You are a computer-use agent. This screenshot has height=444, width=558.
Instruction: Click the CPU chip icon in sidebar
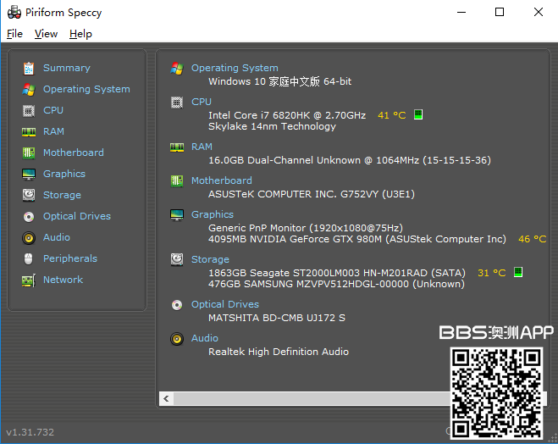[29, 110]
